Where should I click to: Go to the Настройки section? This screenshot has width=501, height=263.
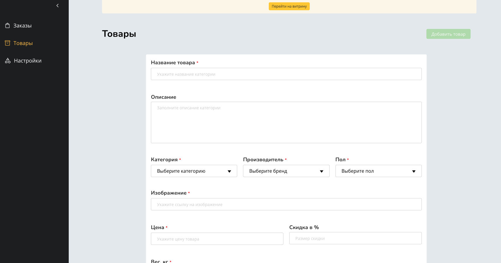[x=28, y=61]
